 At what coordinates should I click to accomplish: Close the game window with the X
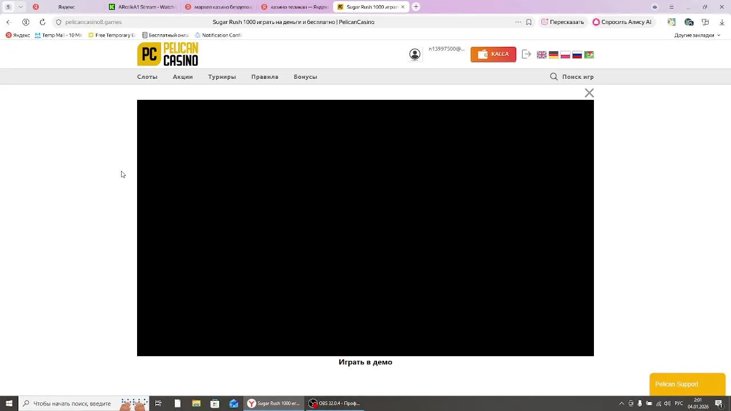pyautogui.click(x=589, y=93)
